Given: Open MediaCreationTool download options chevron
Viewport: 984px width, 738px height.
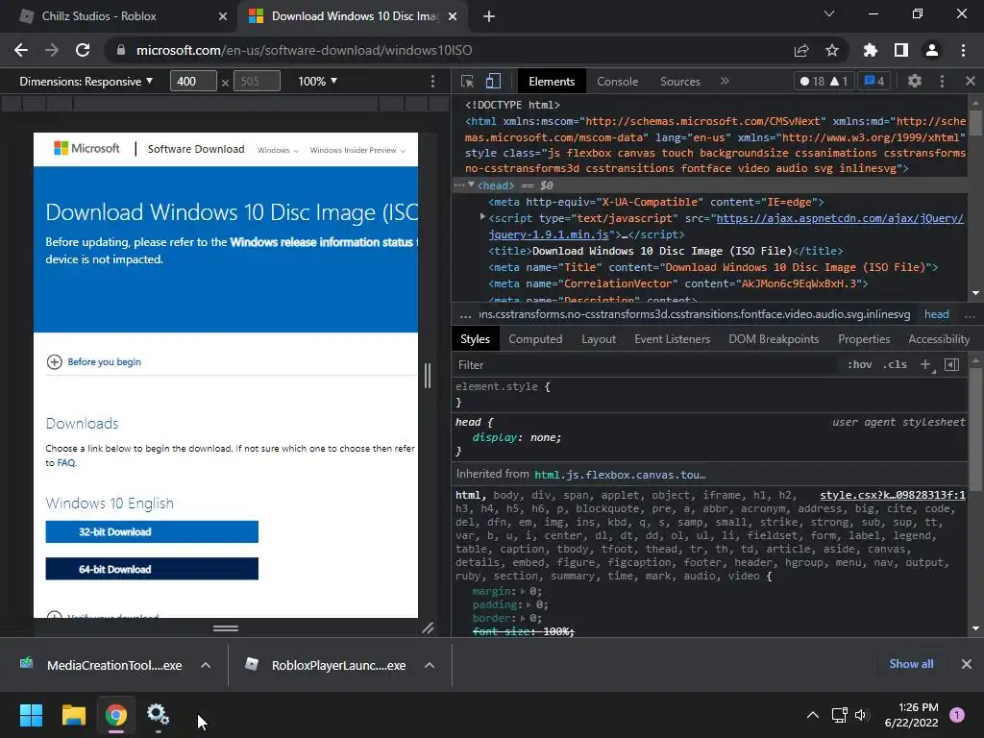Looking at the screenshot, I should pyautogui.click(x=206, y=665).
